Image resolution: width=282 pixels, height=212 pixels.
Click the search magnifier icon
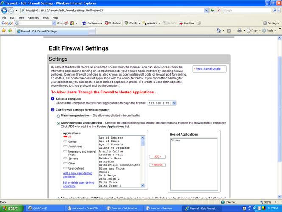point(274,11)
